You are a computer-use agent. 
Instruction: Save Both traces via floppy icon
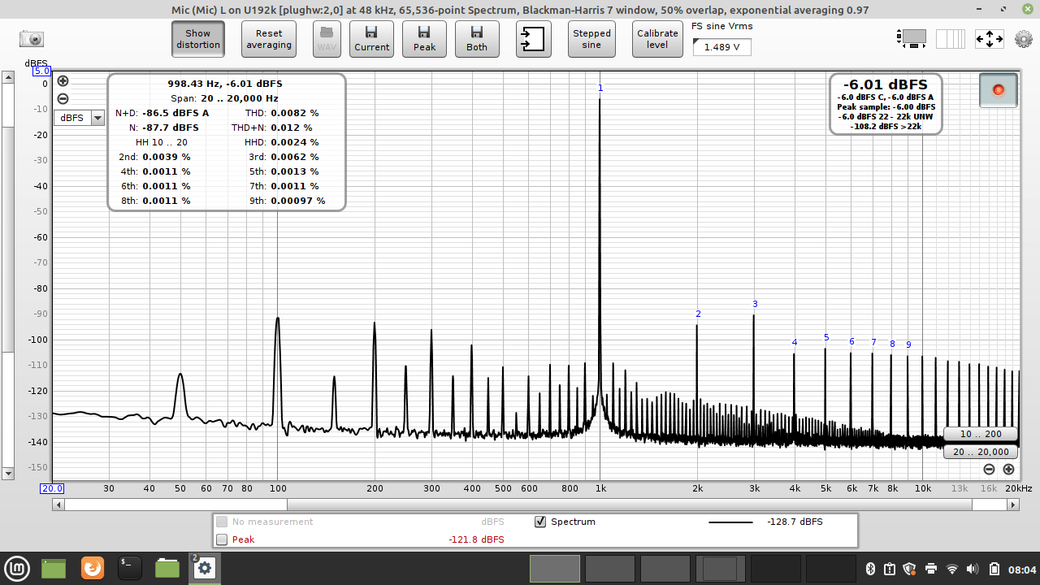tap(477, 38)
